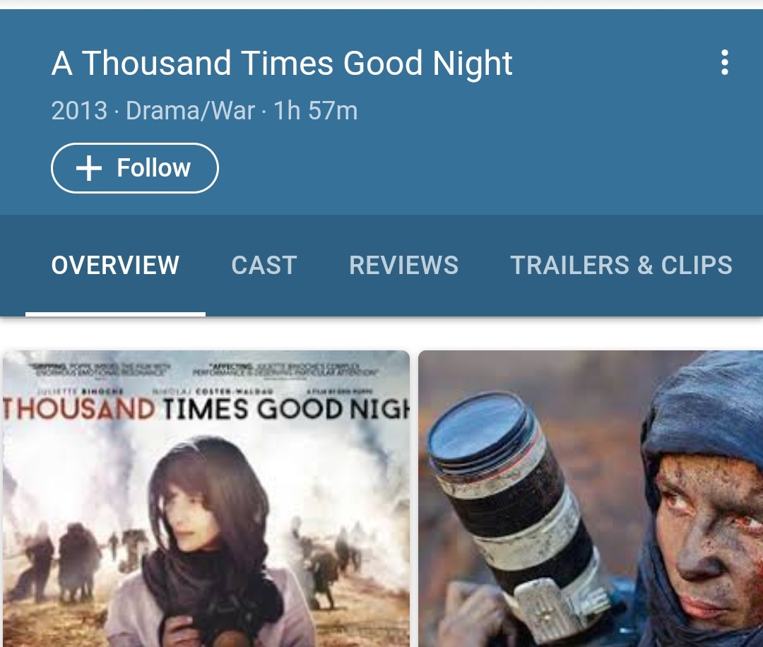This screenshot has width=763, height=647.
Task: Open the Reviews tab
Action: [x=403, y=265]
